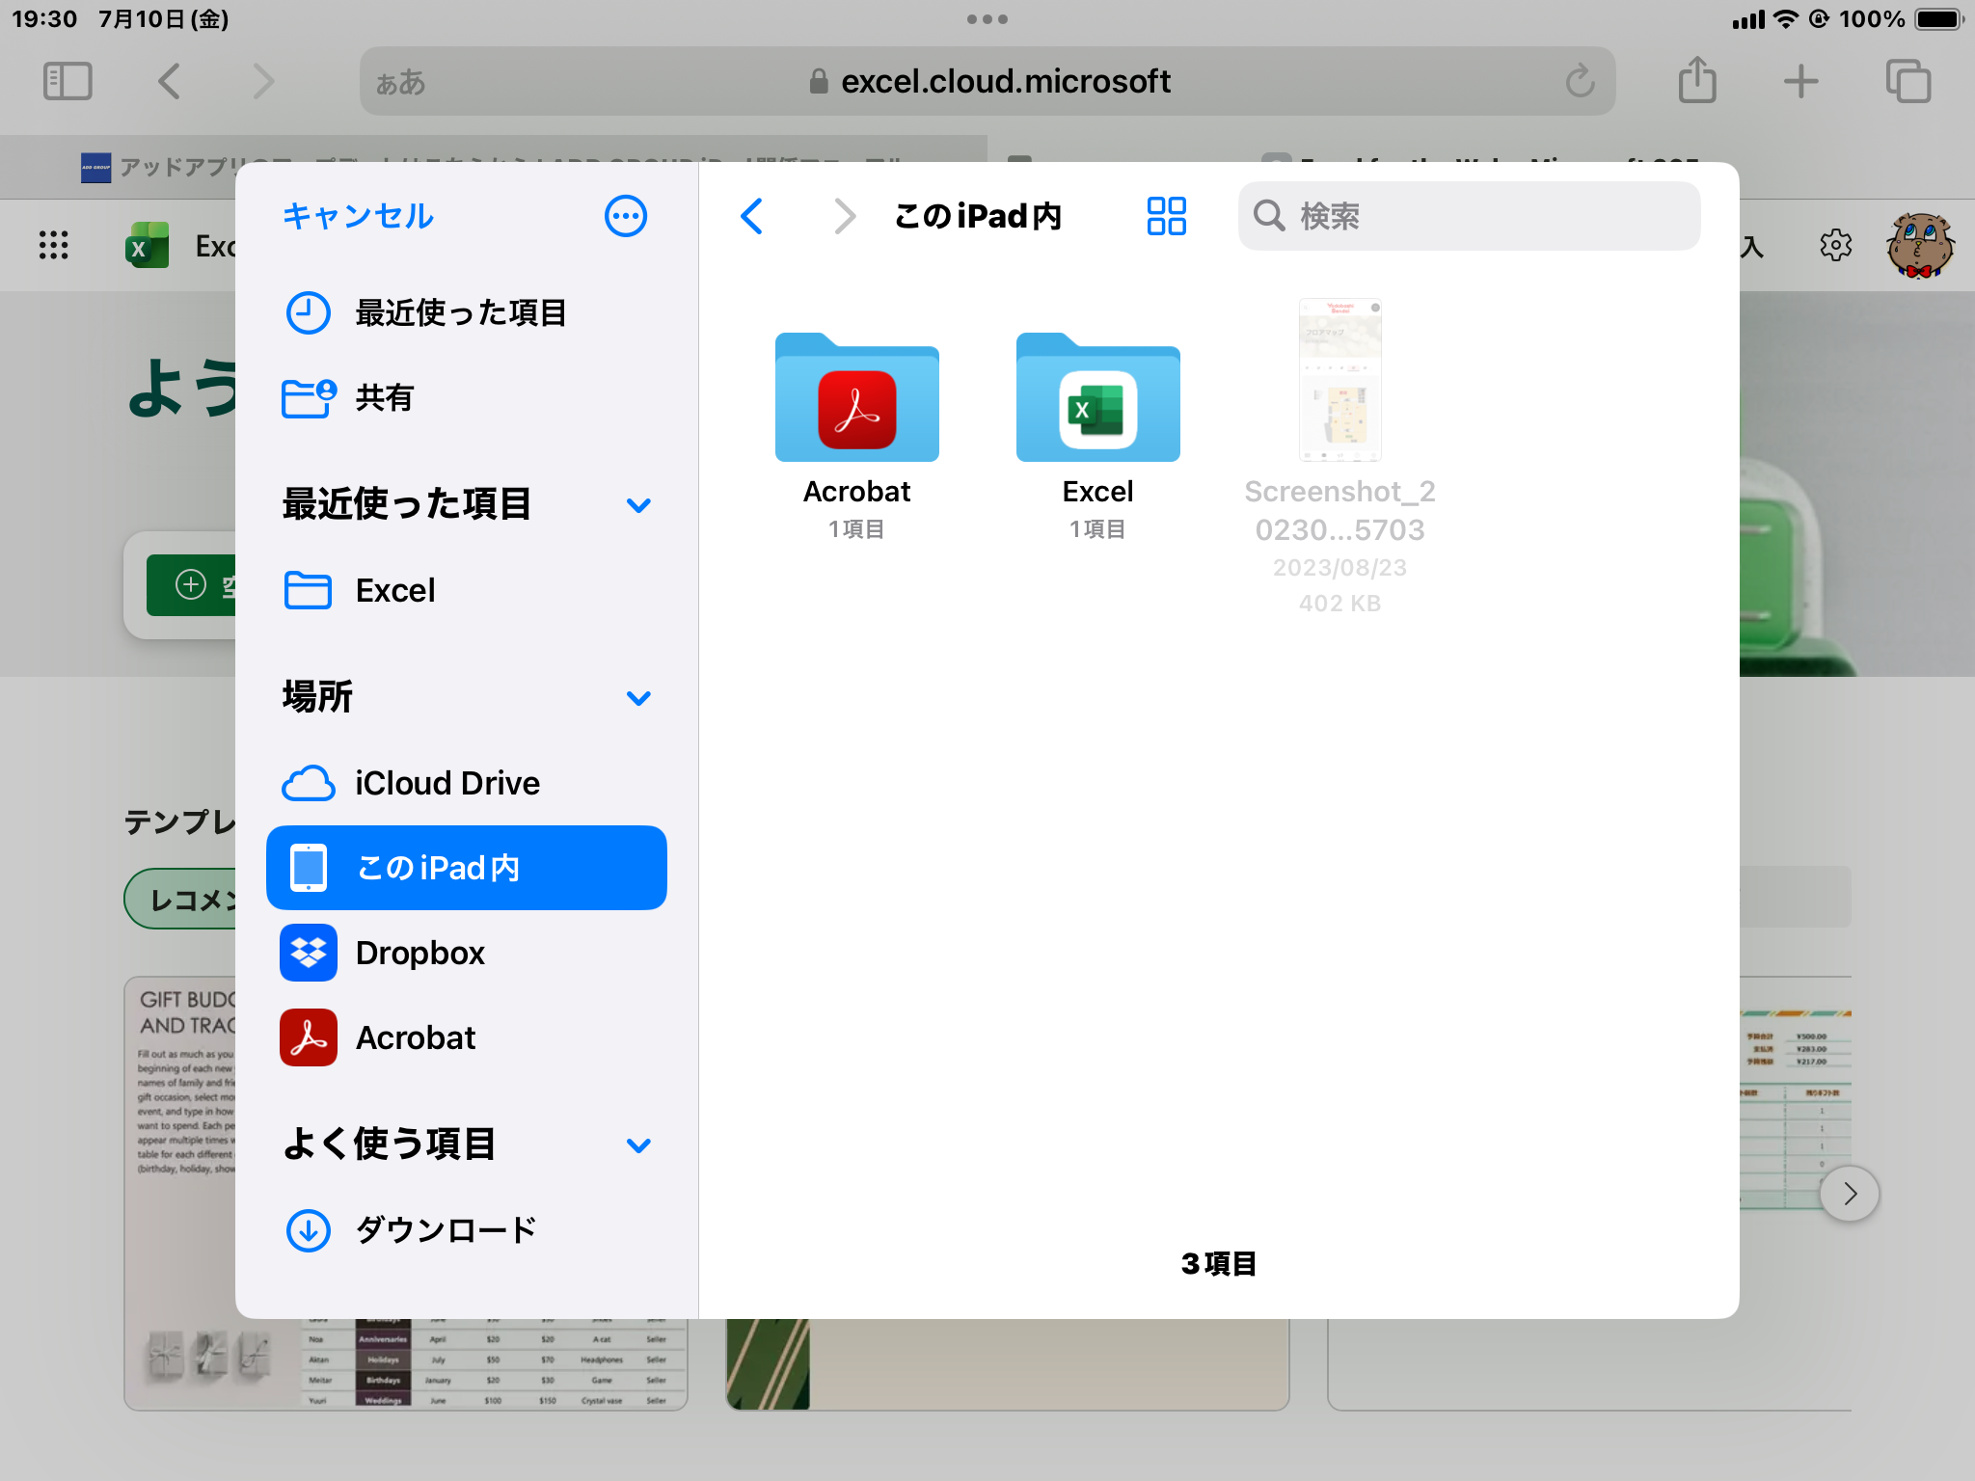Select このiPad内 location
Screen dimensions: 1975x1481
coord(467,868)
